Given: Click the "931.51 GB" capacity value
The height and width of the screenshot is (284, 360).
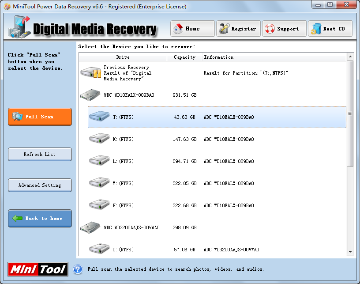Looking at the screenshot, I should click(x=184, y=95).
